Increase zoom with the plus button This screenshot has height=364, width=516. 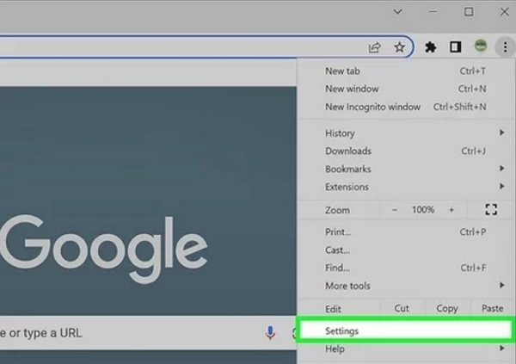(451, 209)
